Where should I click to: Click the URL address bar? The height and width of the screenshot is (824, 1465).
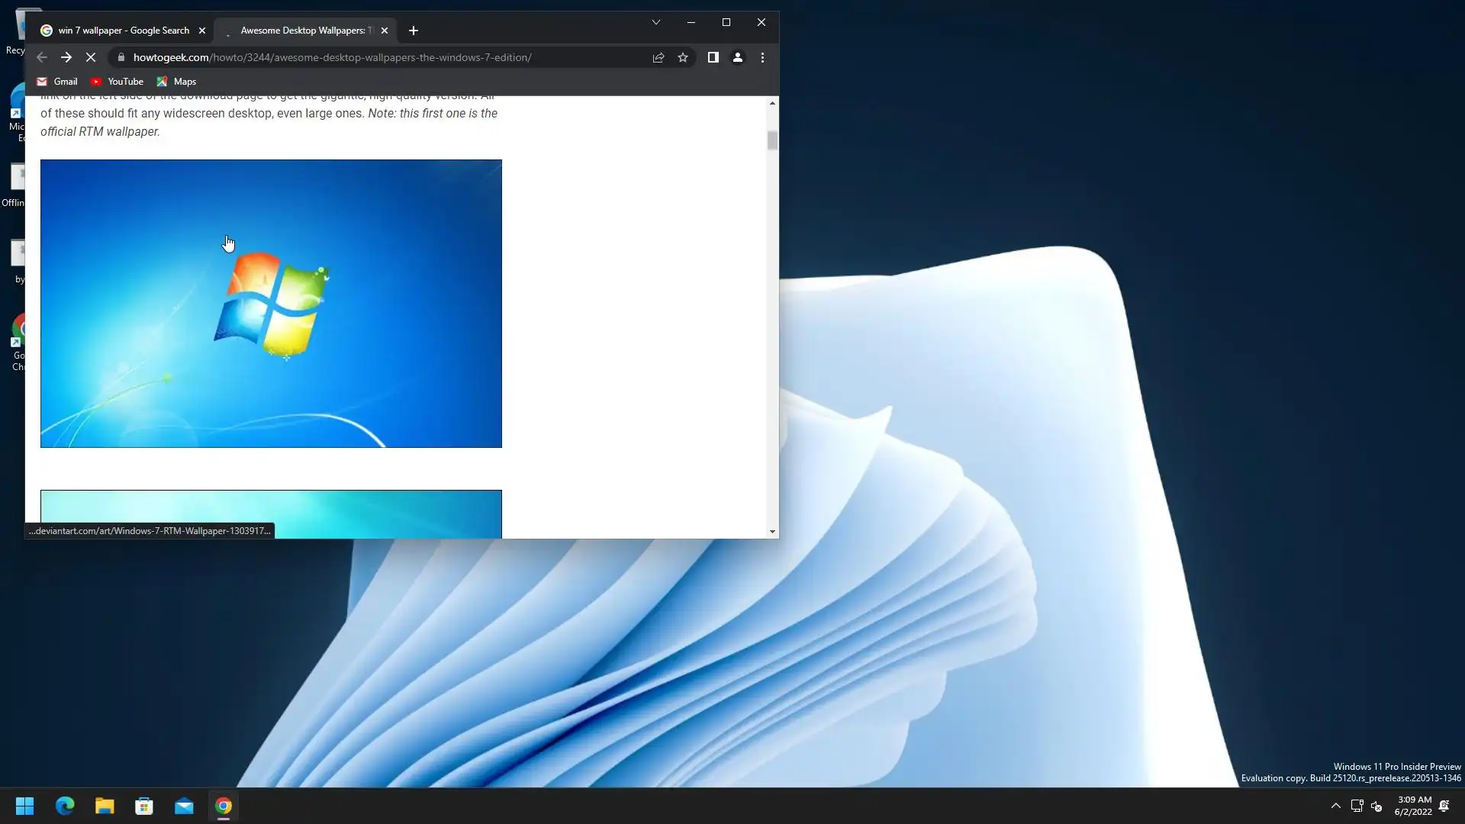tap(382, 57)
